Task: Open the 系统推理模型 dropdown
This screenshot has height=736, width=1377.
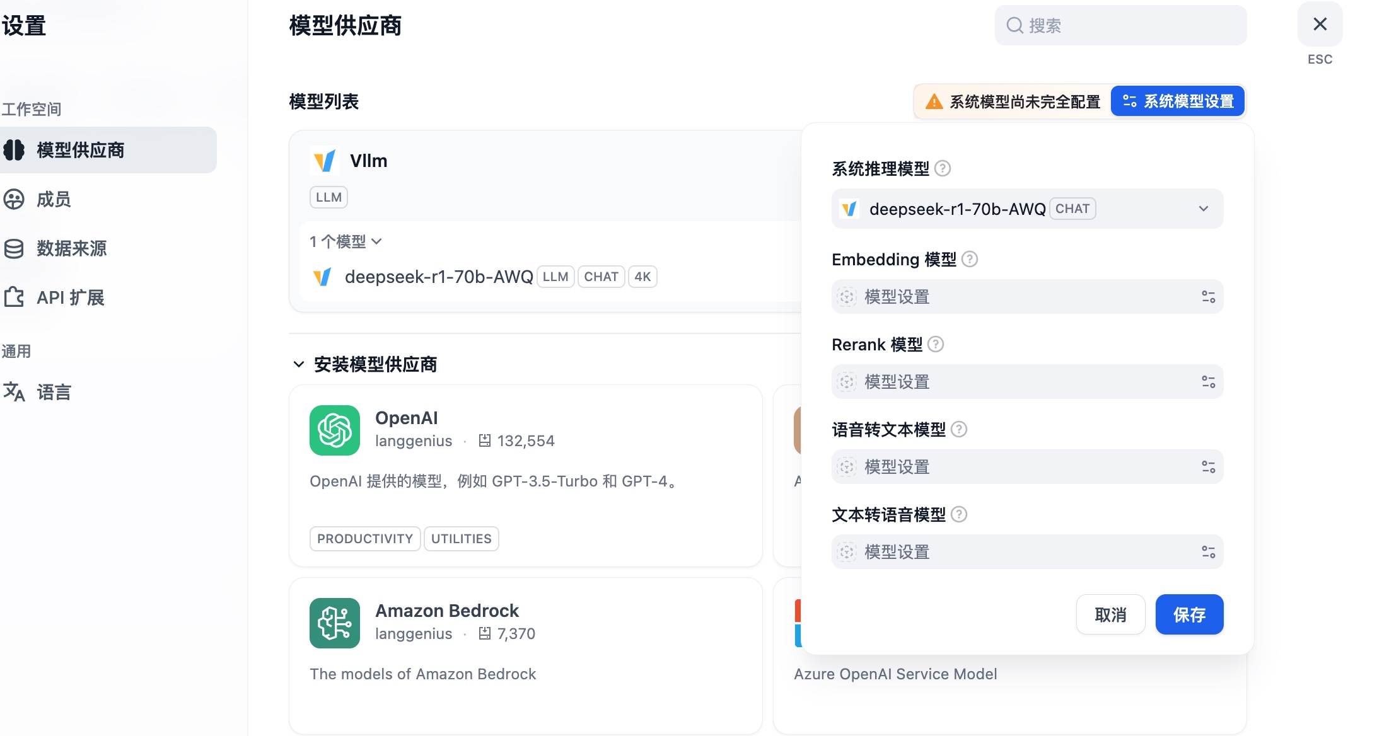Action: (1027, 209)
